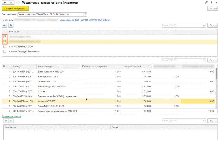Check the С-АГРОТЕХНИКА ООО checkbox
218x141 pixels.
pyautogui.click(x=5, y=47)
